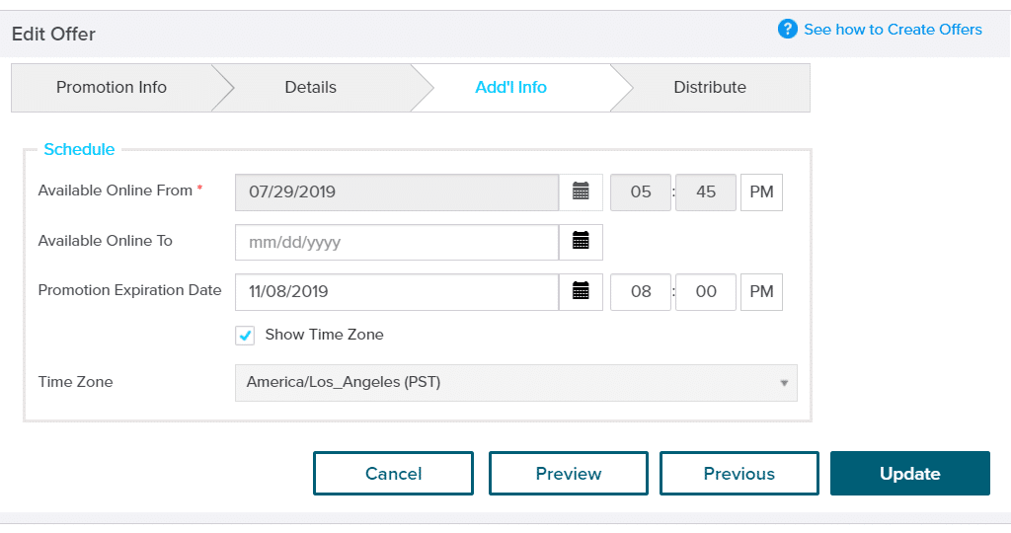
Task: Click the Promotion Expiration Date field 11/08/2019
Action: 397,292
